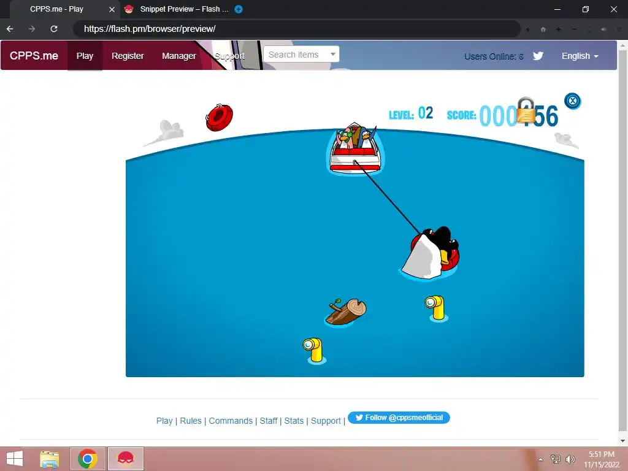Click the URL address bar
628x471 pixels.
click(x=296, y=29)
